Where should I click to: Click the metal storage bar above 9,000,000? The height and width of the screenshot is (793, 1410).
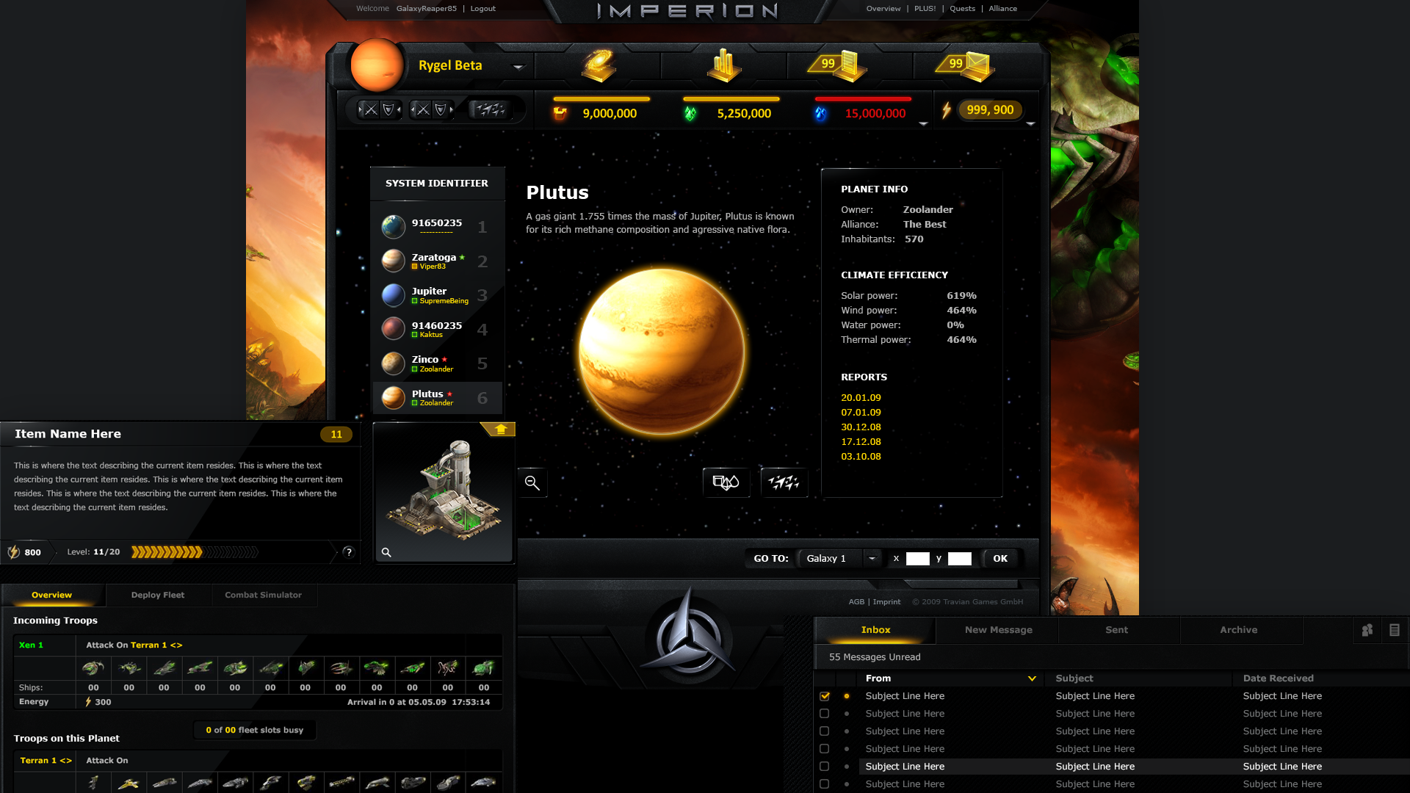click(x=601, y=98)
